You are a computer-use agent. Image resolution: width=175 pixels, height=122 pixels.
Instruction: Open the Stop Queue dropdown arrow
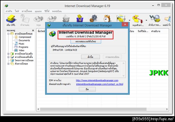point(146,20)
